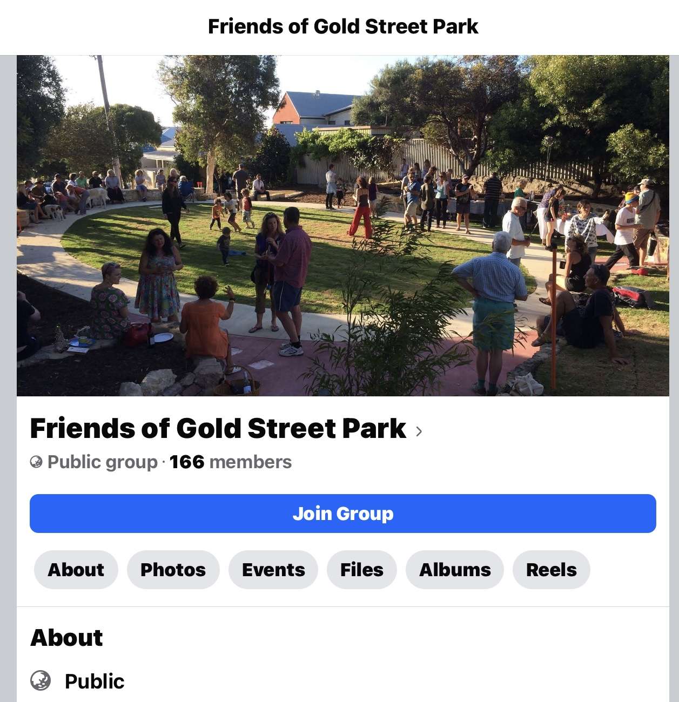Open the About tab pill
This screenshot has width=679, height=702.
[x=76, y=570]
